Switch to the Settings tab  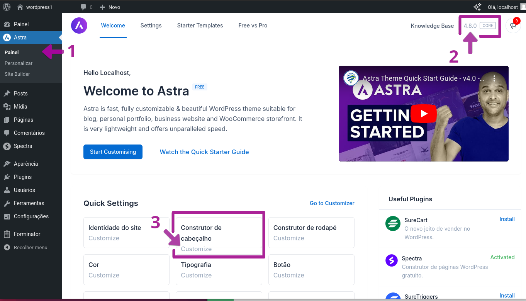pos(151,26)
